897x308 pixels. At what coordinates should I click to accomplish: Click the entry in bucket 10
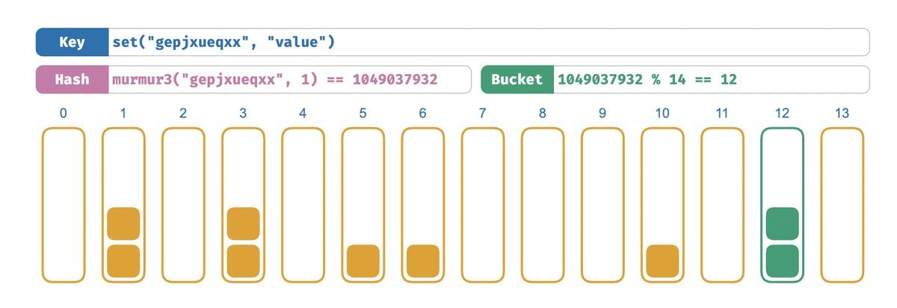662,261
